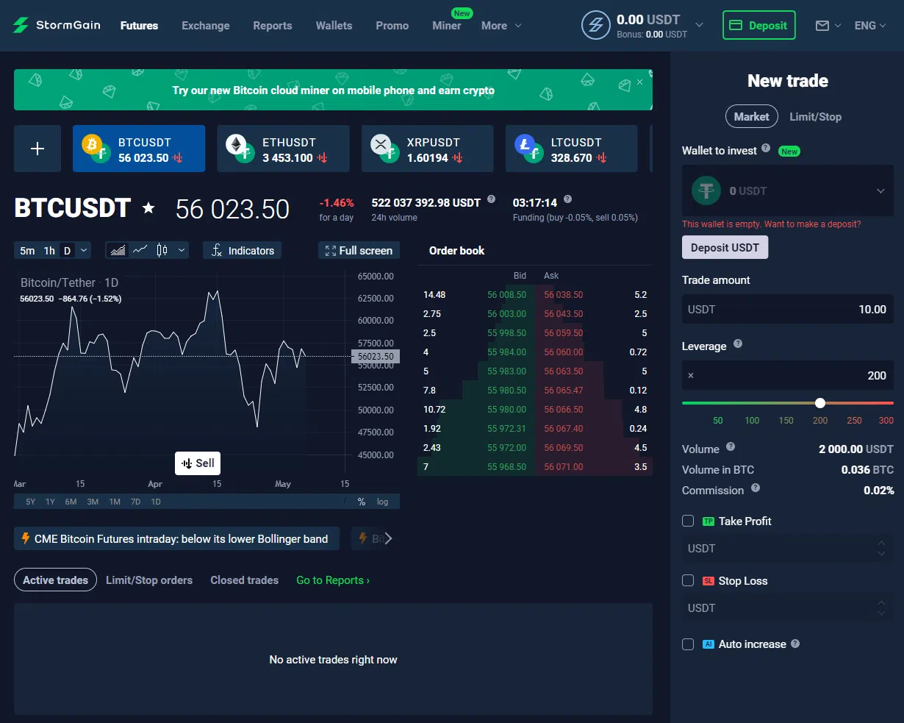
Task: Open the ENG language dropdown
Action: tap(870, 26)
